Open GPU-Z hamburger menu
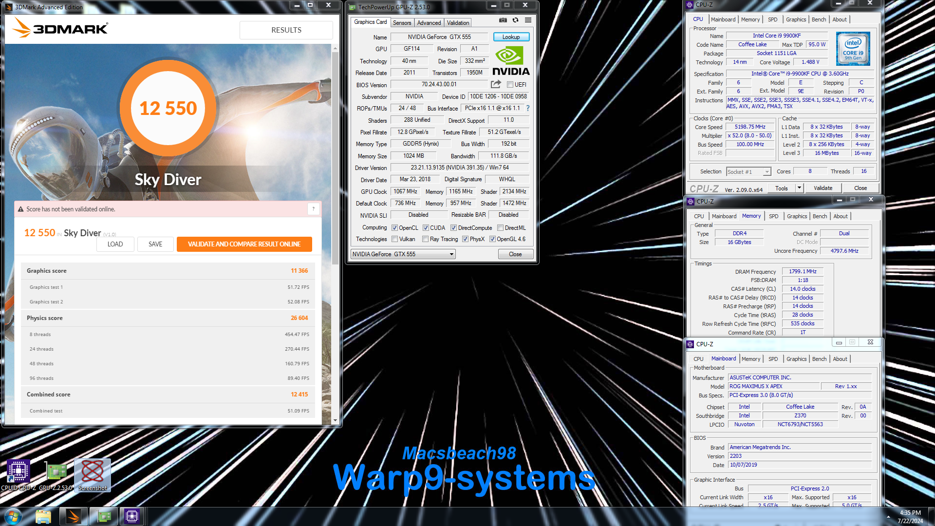This screenshot has width=935, height=526. (528, 20)
